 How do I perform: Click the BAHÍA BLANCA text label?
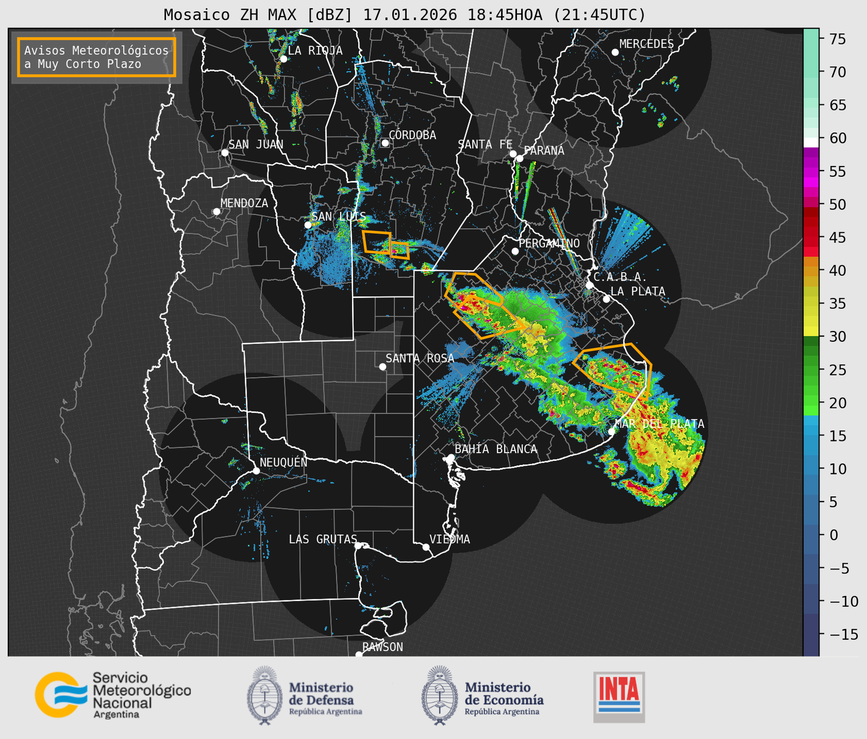tap(496, 449)
